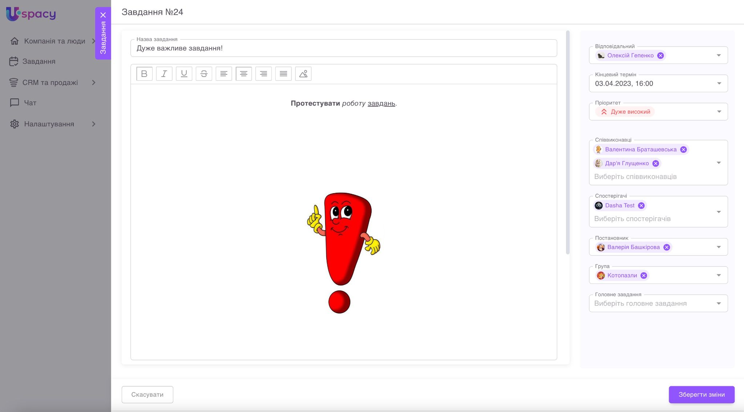Image resolution: width=744 pixels, height=412 pixels.
Task: Remove Котопазли group chip
Action: [644, 276]
